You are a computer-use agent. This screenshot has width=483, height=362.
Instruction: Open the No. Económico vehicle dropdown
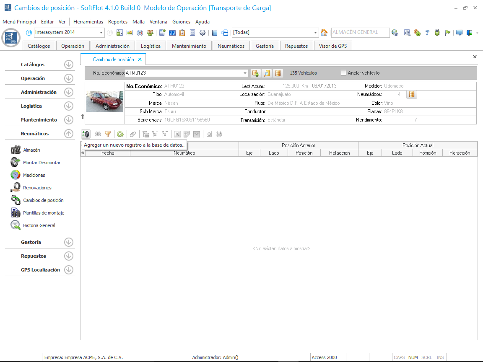pos(245,73)
